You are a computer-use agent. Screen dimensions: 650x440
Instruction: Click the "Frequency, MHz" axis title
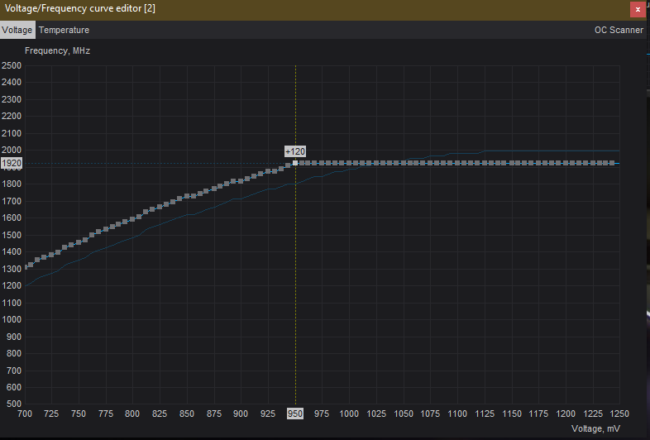[57, 50]
